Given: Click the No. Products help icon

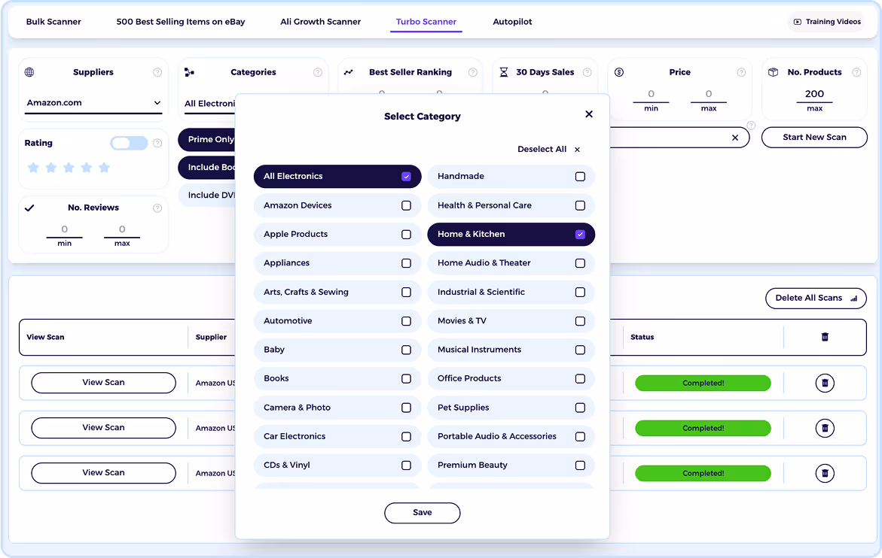Looking at the screenshot, I should click(856, 72).
